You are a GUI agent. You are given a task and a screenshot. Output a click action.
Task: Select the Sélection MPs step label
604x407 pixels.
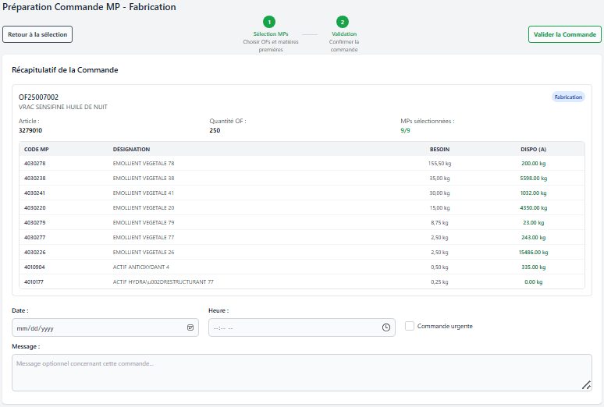click(x=271, y=34)
